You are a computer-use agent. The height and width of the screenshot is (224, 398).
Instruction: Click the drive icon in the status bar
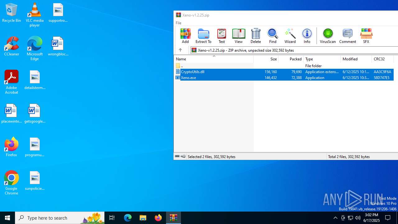click(x=177, y=156)
